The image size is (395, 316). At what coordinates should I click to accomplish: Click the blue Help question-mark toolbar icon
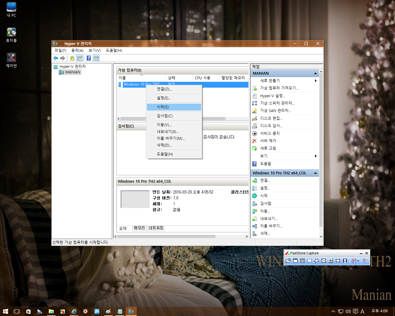(x=89, y=58)
